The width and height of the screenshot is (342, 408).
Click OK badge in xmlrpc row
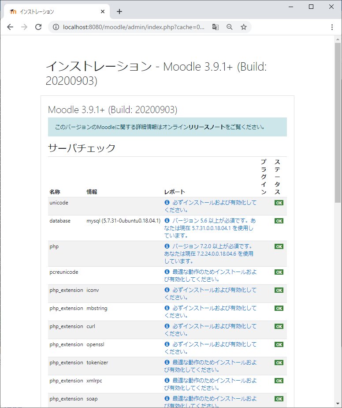(279, 381)
